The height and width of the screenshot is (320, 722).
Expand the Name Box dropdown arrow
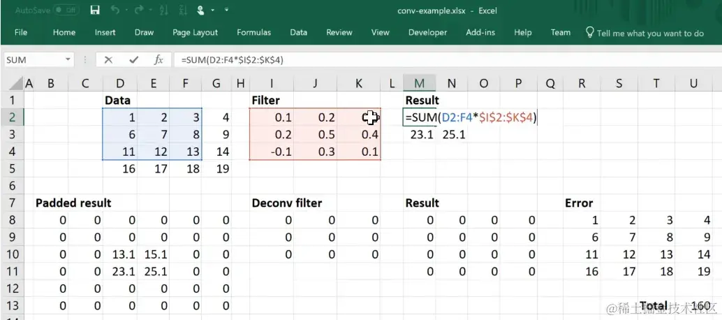tap(68, 60)
